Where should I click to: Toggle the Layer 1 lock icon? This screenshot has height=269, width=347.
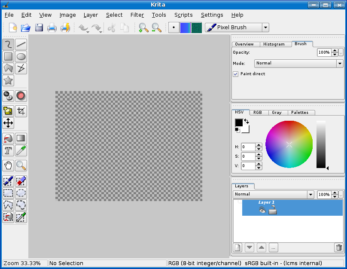(272, 210)
